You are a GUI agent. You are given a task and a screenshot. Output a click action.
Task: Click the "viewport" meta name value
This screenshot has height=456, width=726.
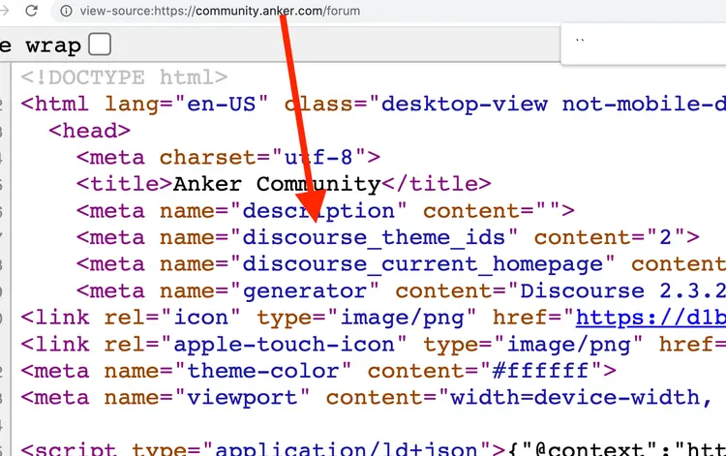pyautogui.click(x=242, y=398)
